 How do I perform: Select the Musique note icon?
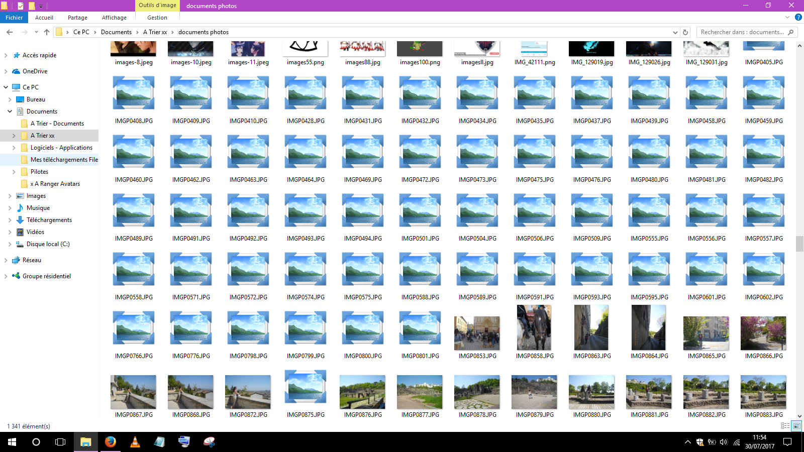point(20,208)
